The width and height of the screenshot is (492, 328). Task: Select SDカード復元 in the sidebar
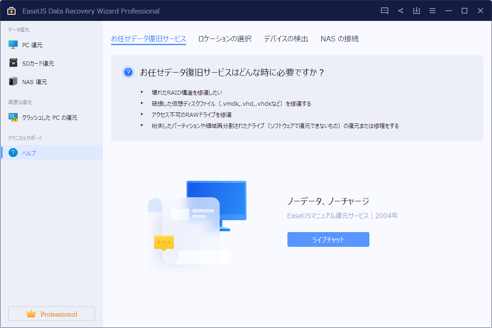tap(51, 63)
